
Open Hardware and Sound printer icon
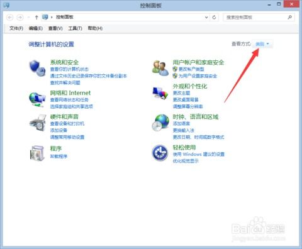click(38, 123)
